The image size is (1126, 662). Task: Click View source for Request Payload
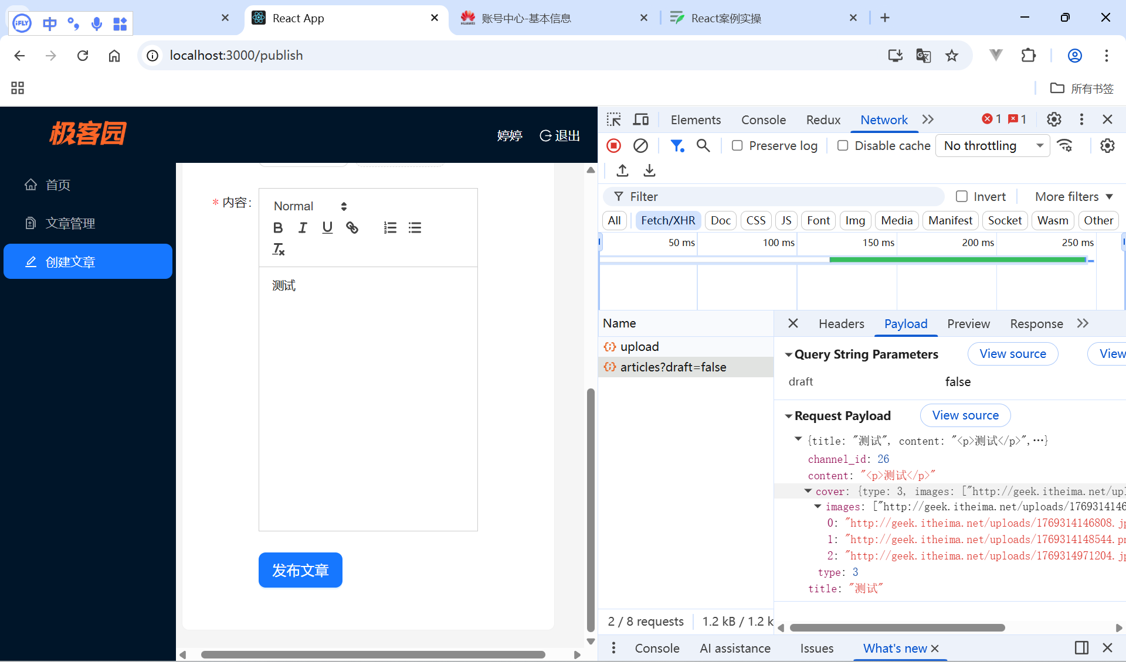point(965,415)
